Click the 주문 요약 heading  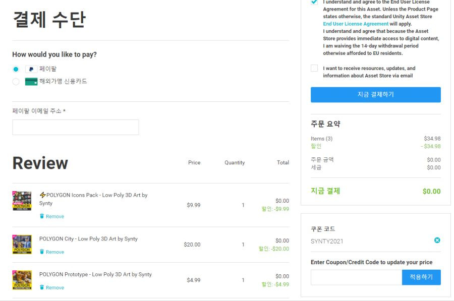pyautogui.click(x=325, y=124)
